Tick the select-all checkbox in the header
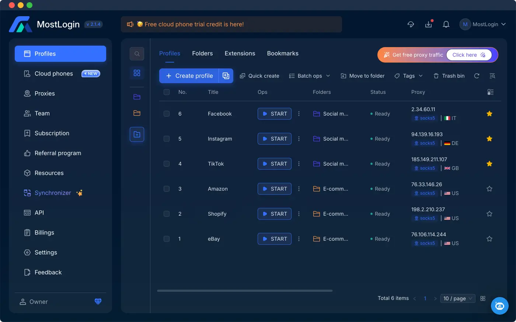This screenshot has height=322, width=516. tap(167, 92)
